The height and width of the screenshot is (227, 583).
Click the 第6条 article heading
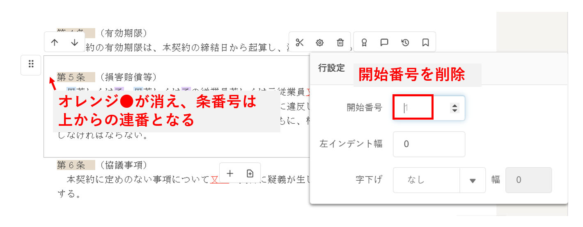click(71, 165)
